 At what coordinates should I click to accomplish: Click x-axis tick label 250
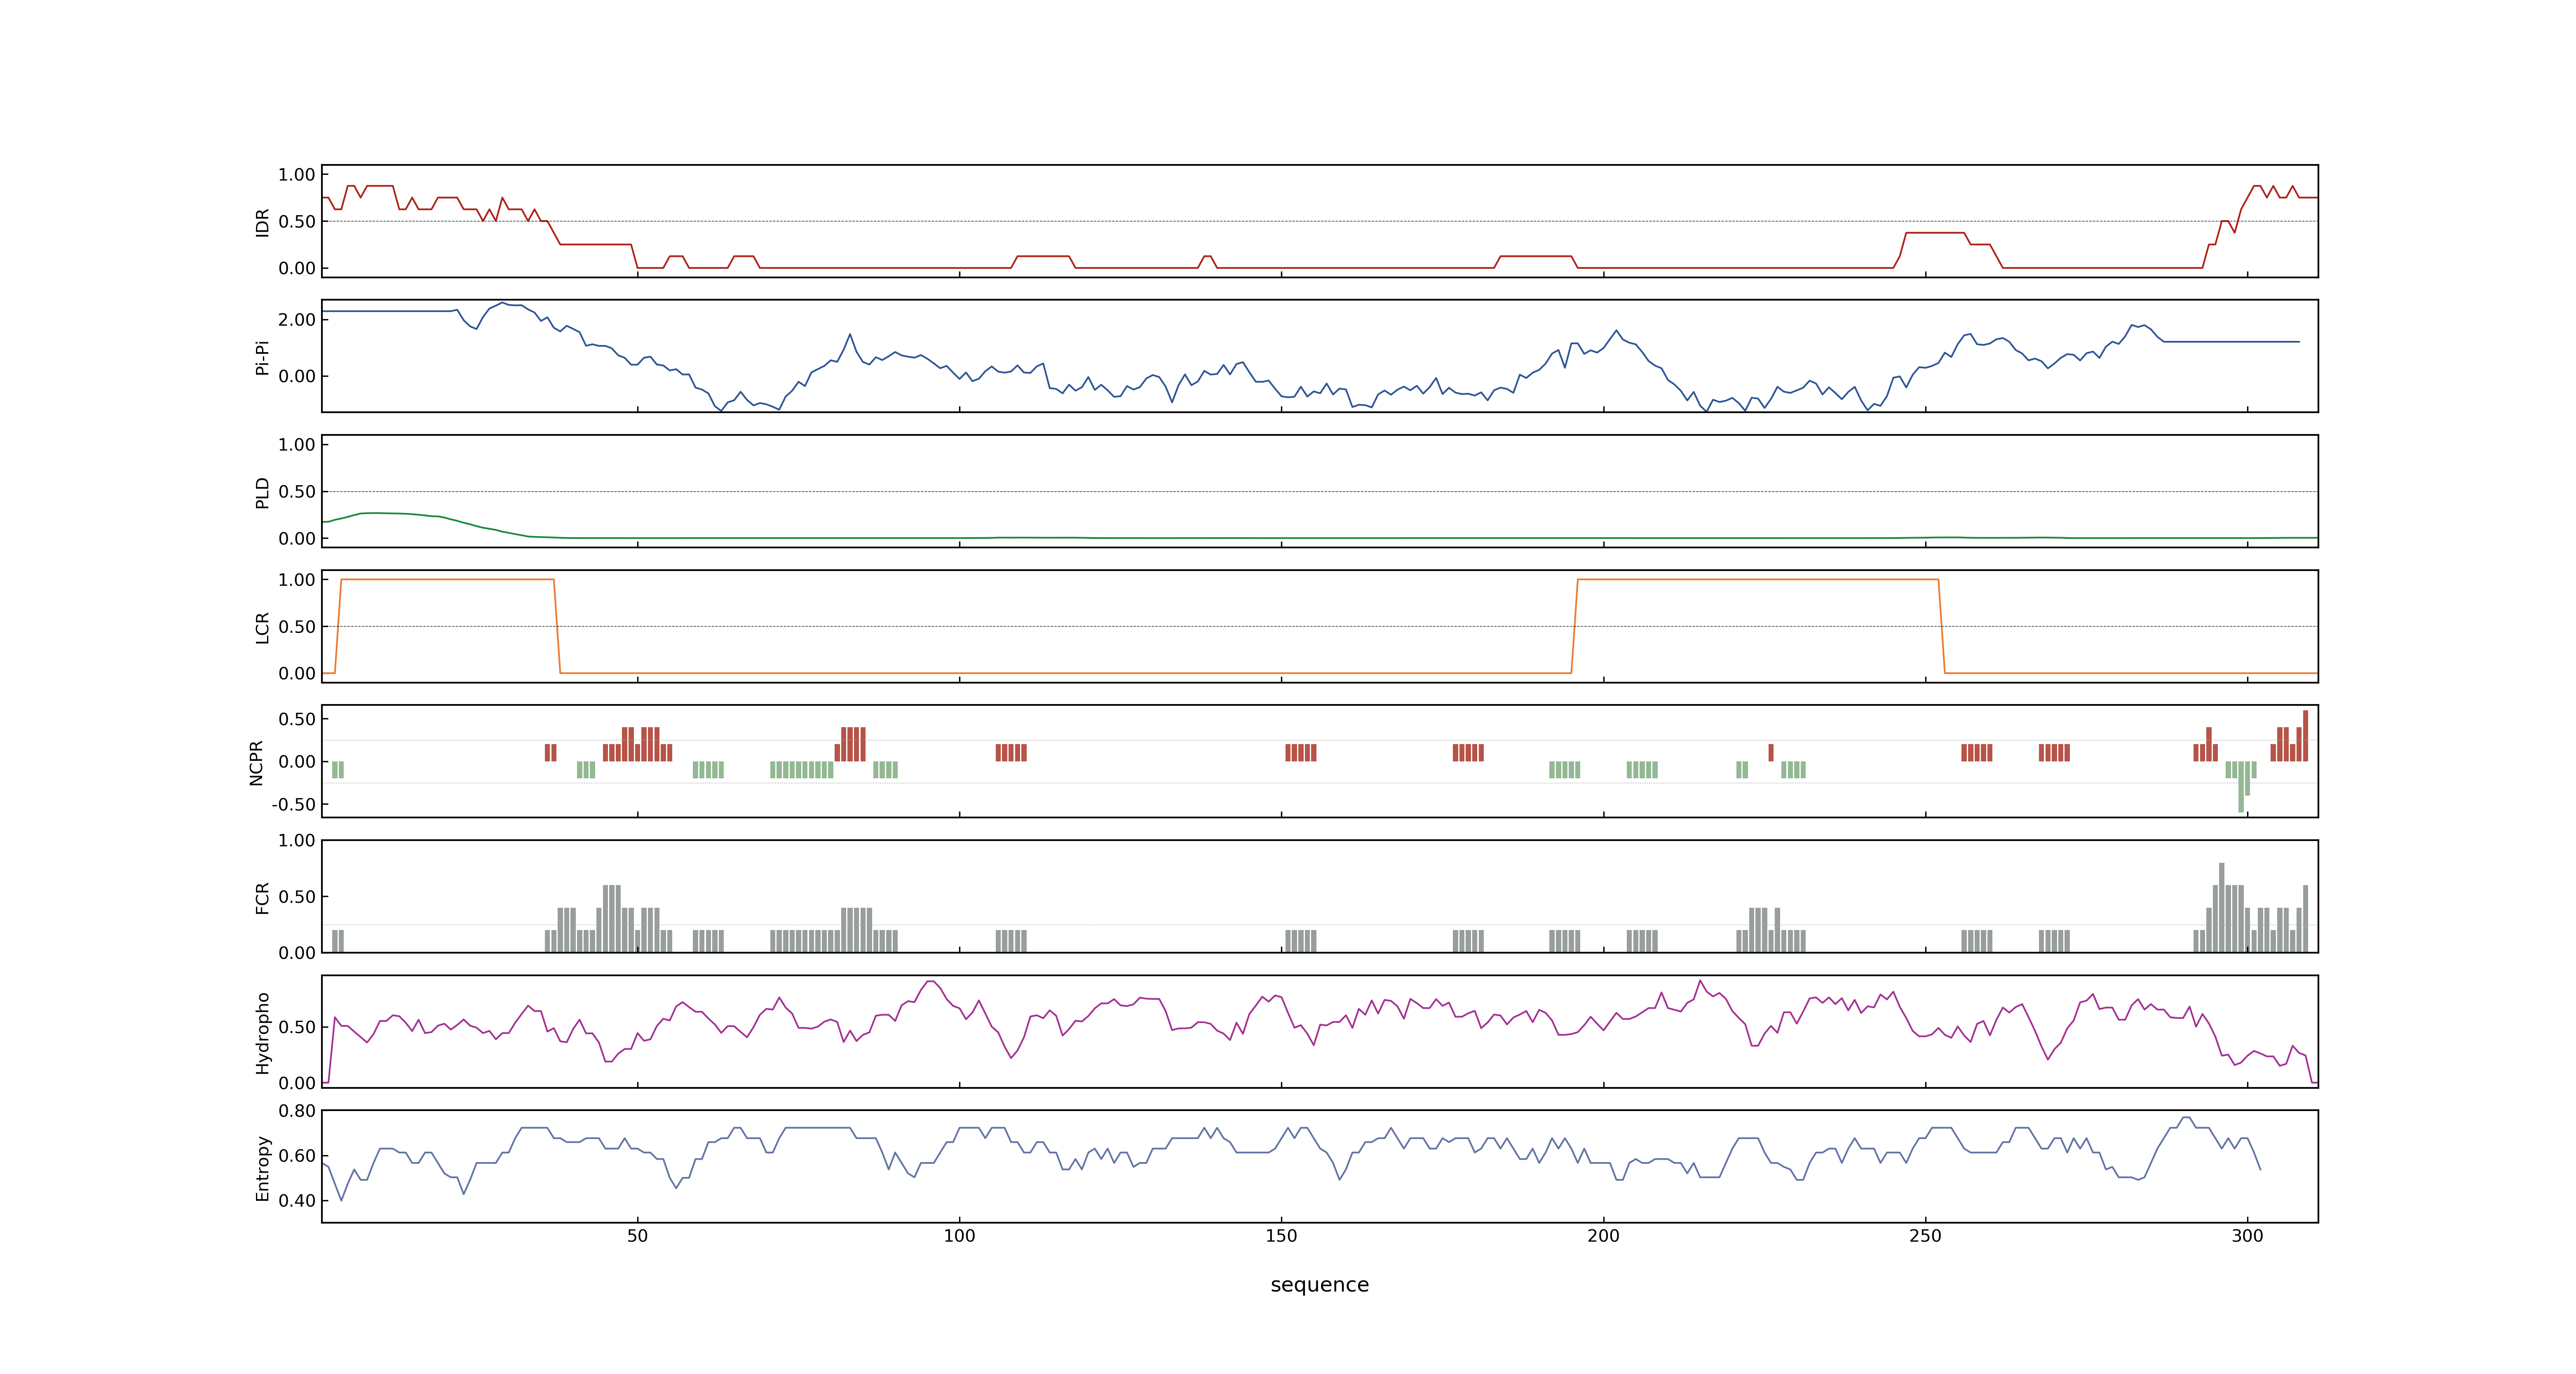pyautogui.click(x=1925, y=1236)
